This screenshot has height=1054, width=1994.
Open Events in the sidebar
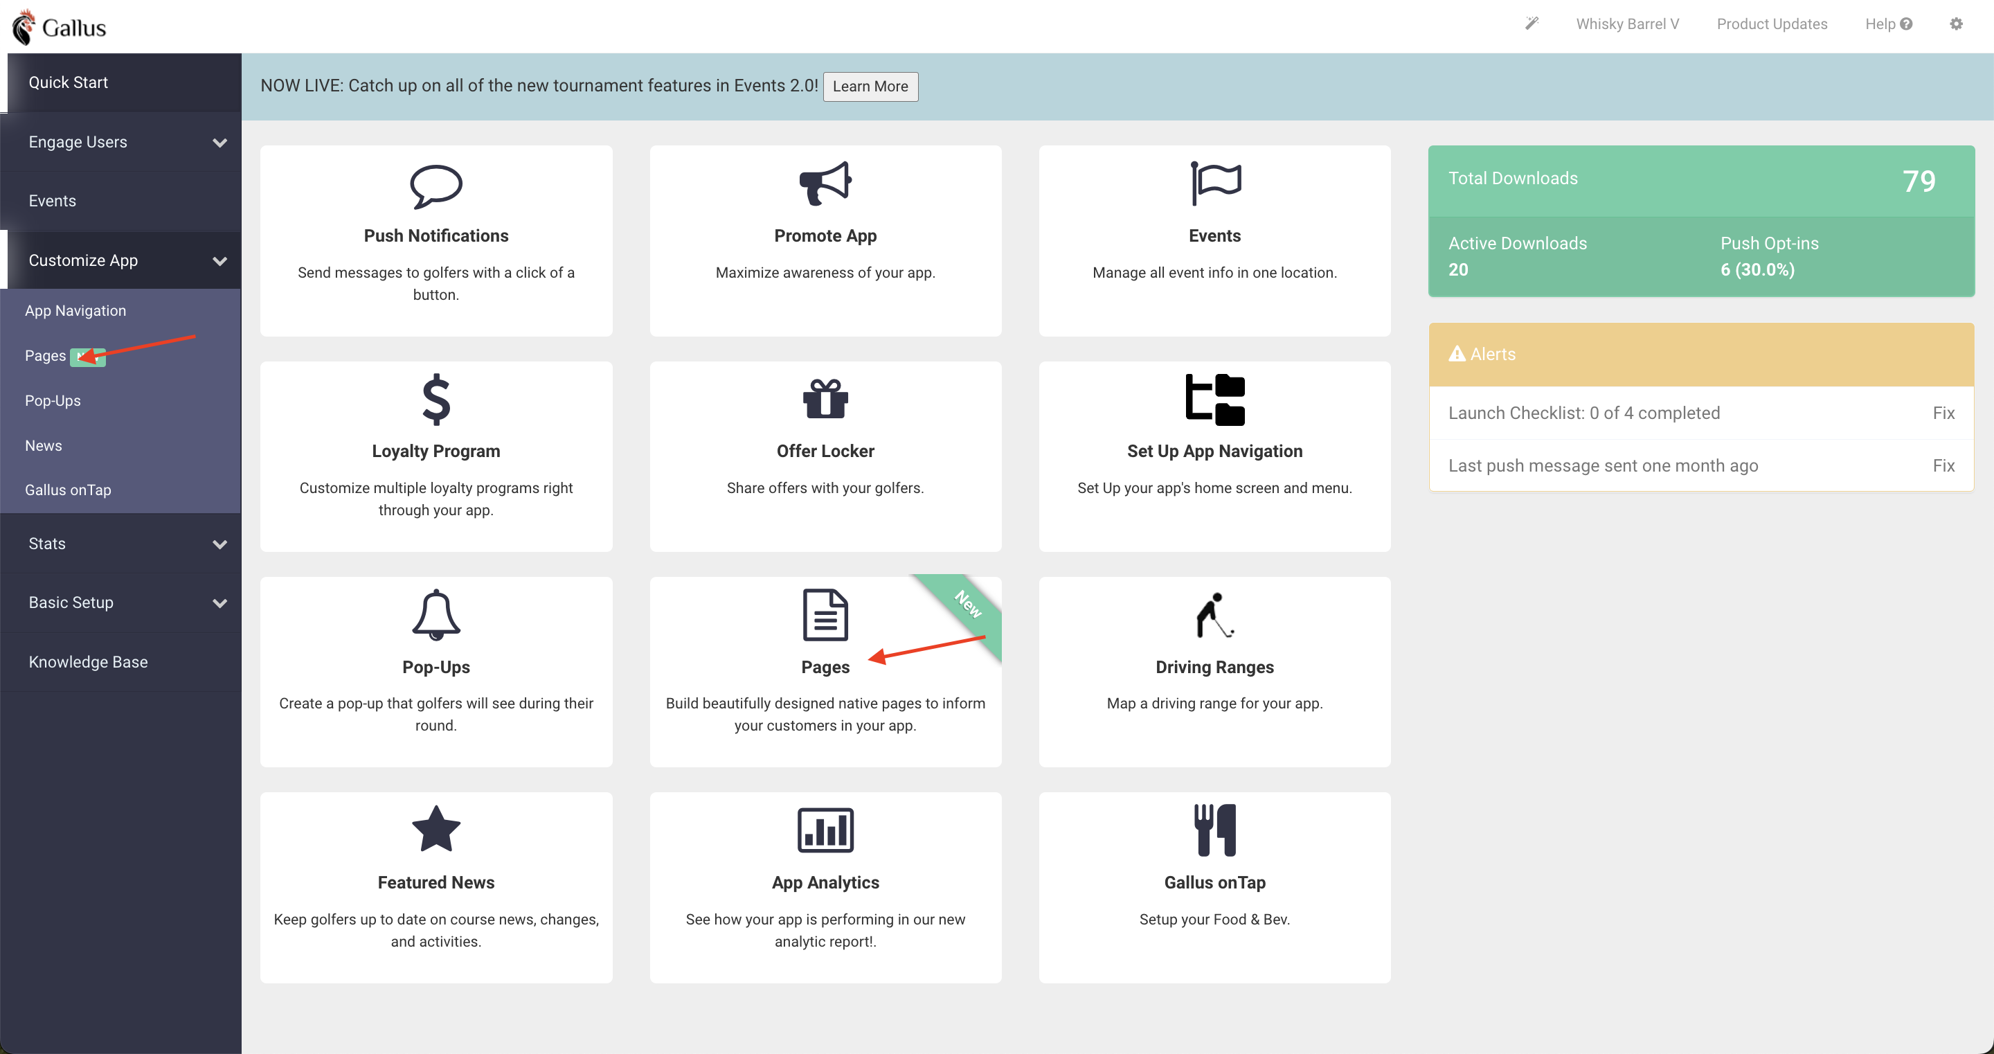point(120,202)
